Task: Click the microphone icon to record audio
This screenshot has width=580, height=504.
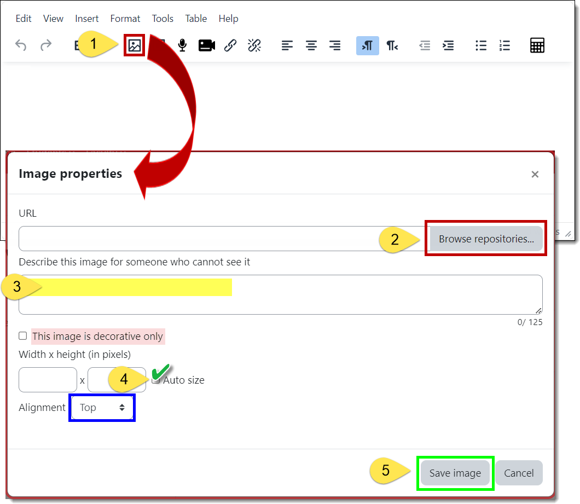Action: 182,45
